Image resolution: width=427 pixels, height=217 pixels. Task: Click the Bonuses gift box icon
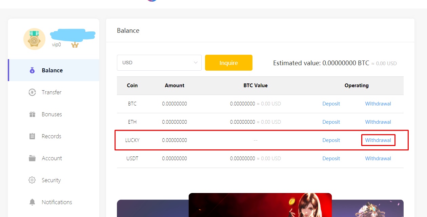point(32,114)
